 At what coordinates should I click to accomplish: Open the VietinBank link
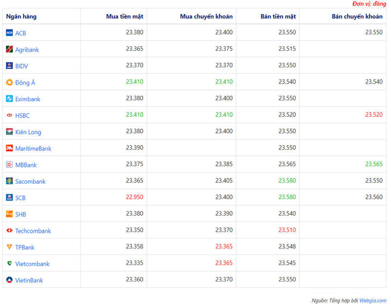[x=29, y=281]
